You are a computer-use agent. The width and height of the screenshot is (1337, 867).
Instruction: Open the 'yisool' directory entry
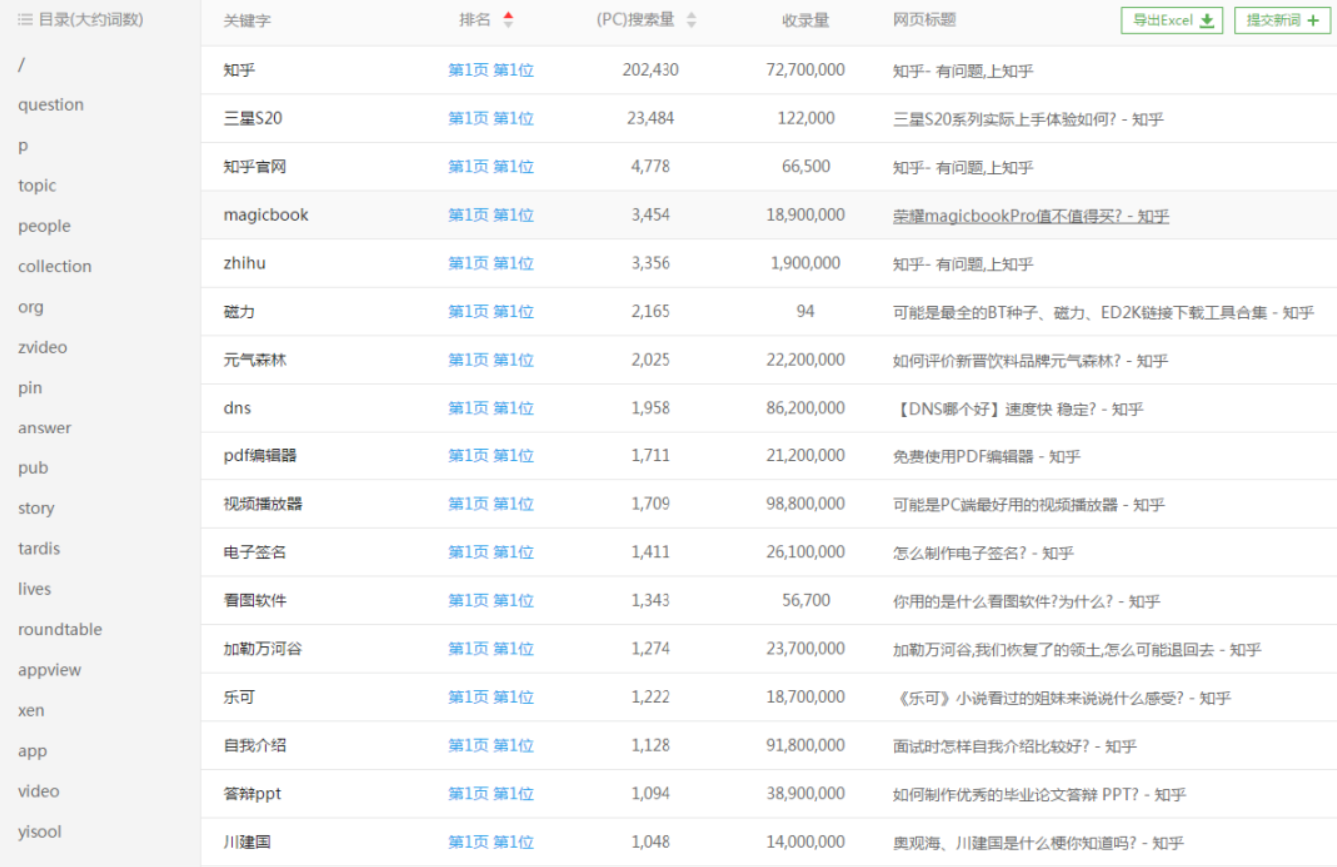click(x=39, y=832)
